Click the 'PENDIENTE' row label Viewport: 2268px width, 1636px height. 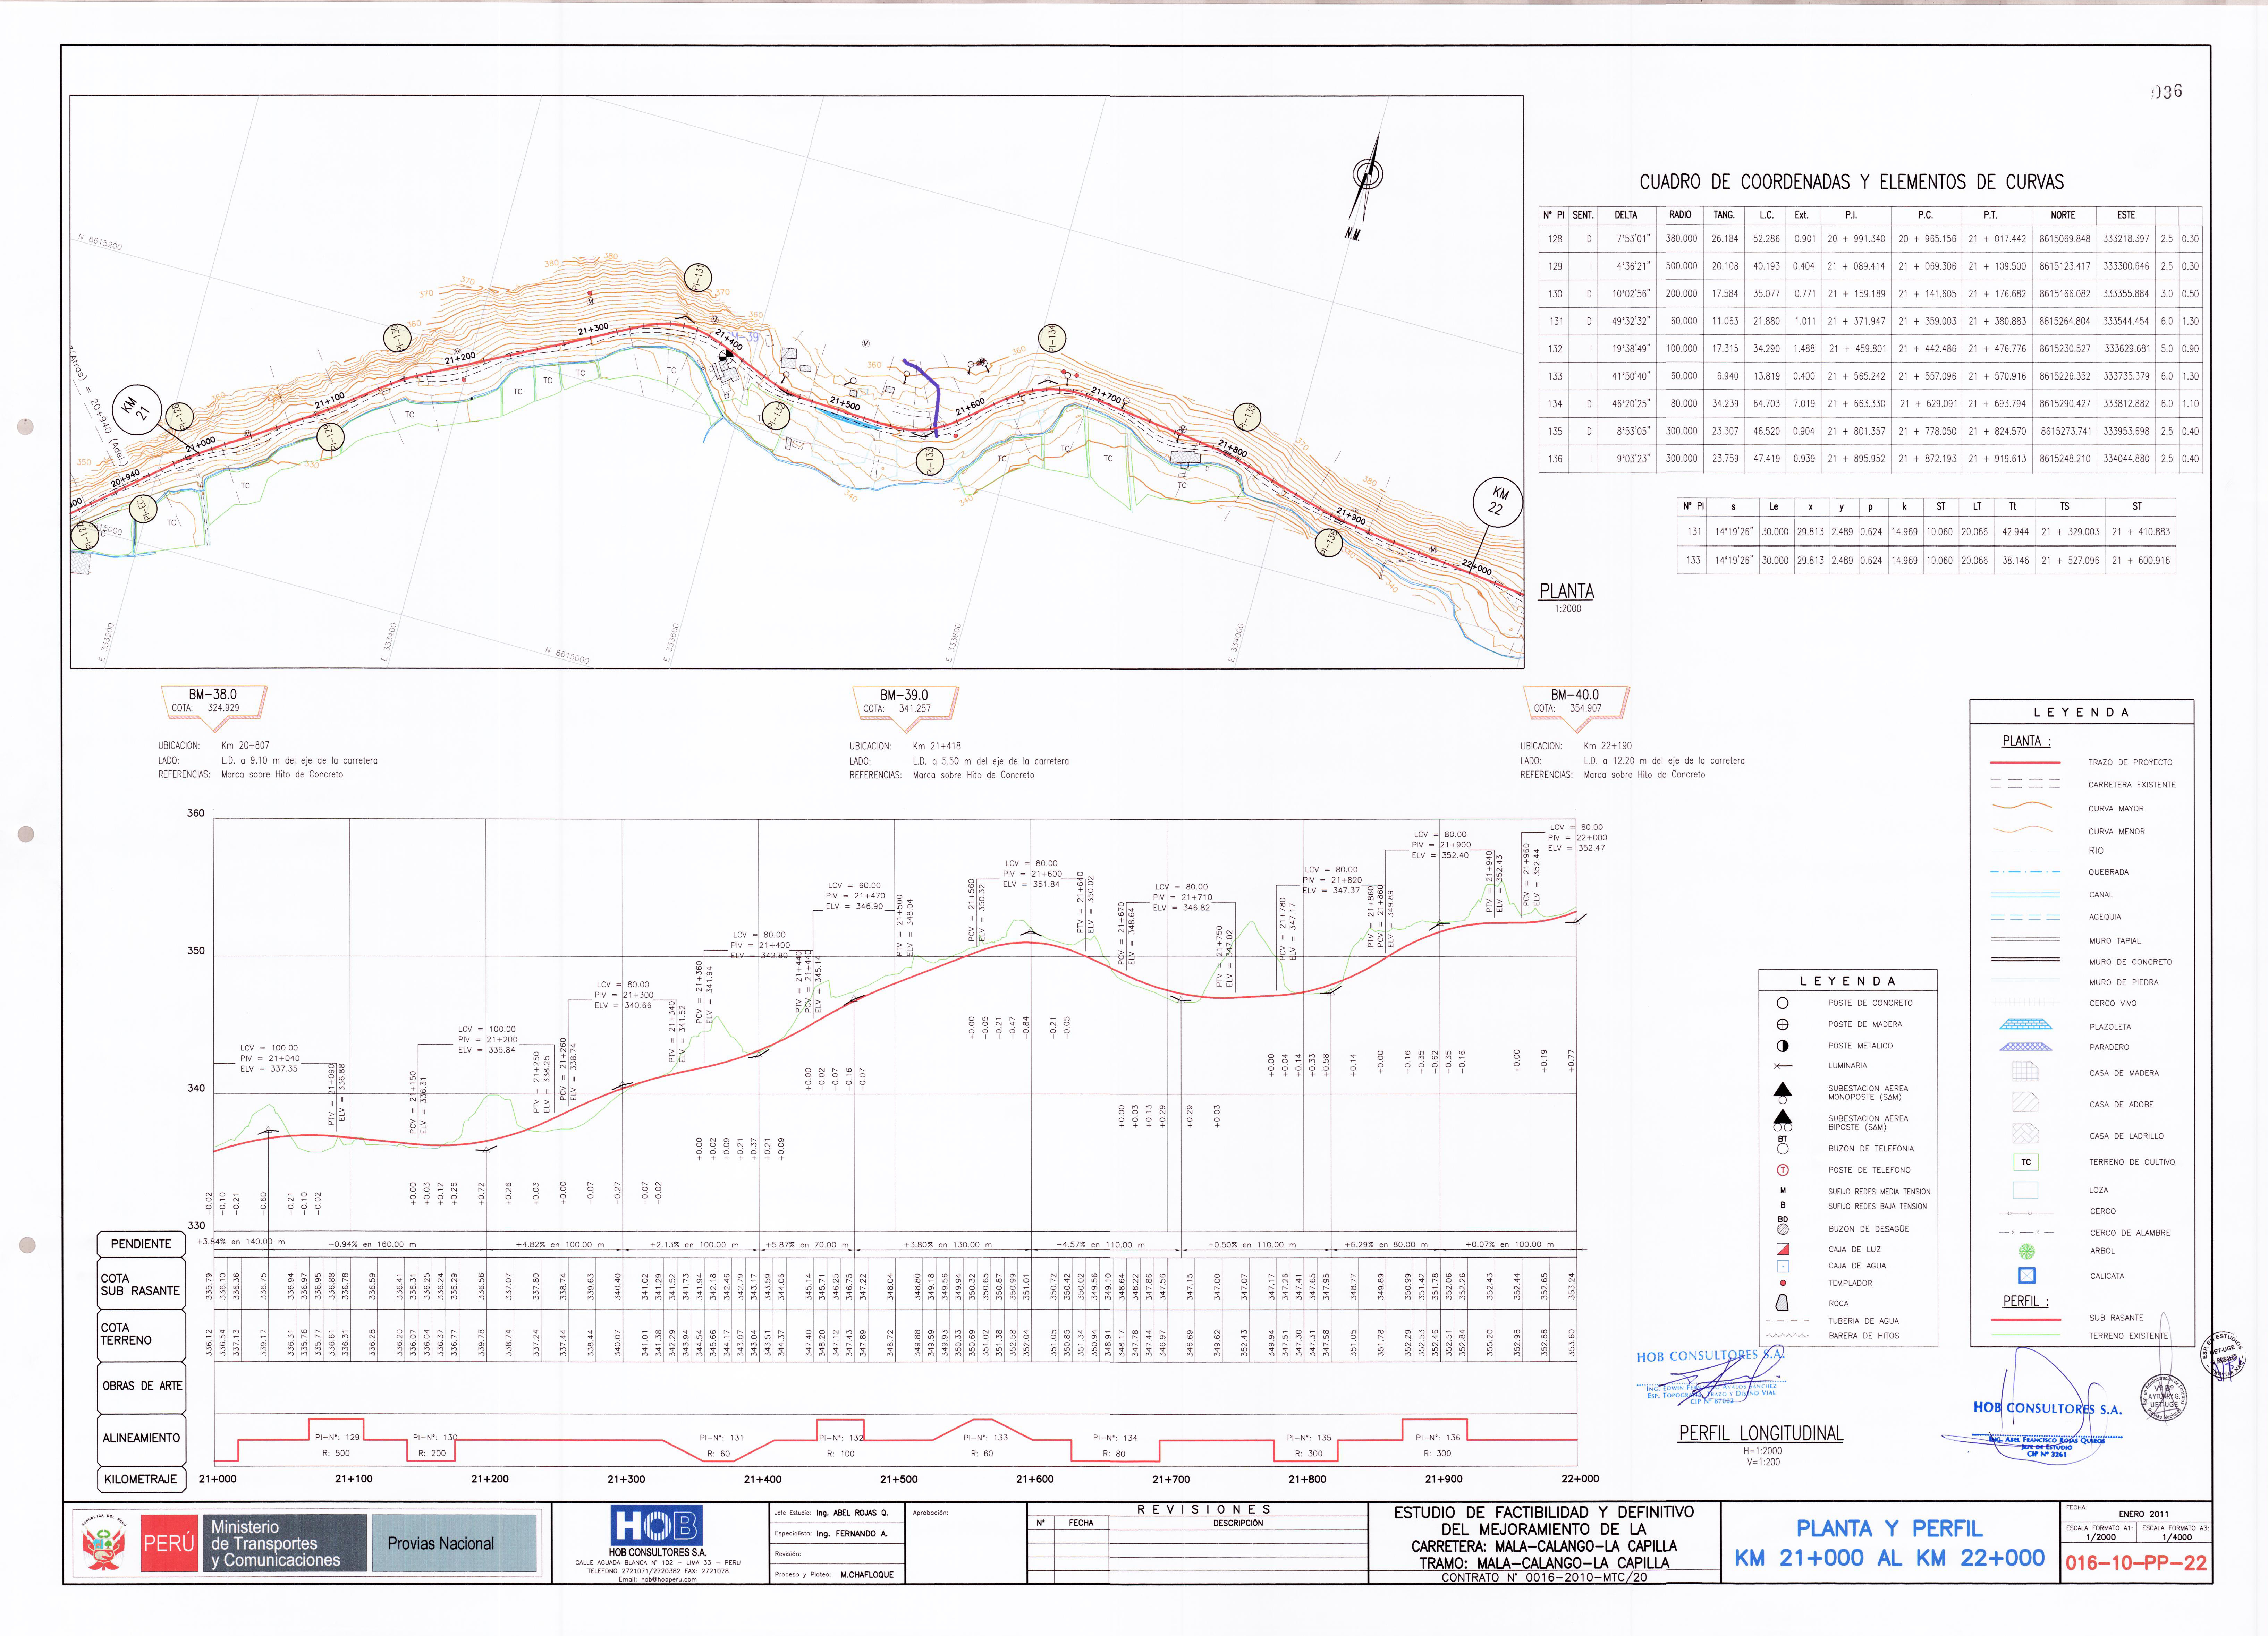coord(141,1244)
